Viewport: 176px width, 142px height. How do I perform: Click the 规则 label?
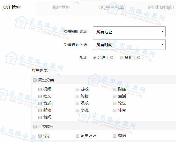click(84, 57)
